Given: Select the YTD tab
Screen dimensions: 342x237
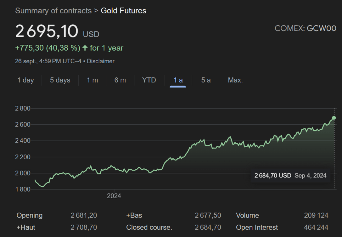Looking at the screenshot, I should coord(149,80).
